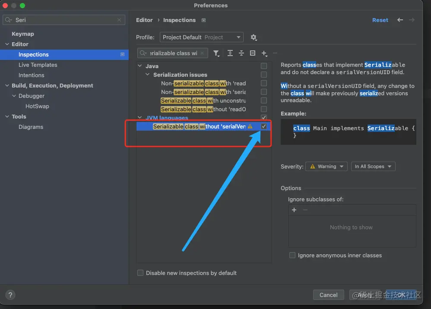Toggle the Java group checkbox
Screen dimensions: 431x309
pos(263,66)
